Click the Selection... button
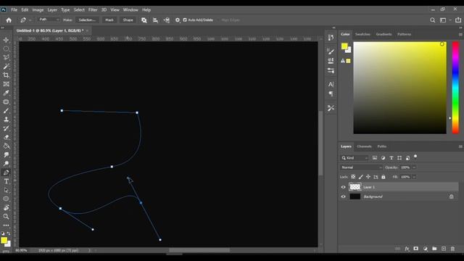The image size is (464, 261). pyautogui.click(x=87, y=20)
